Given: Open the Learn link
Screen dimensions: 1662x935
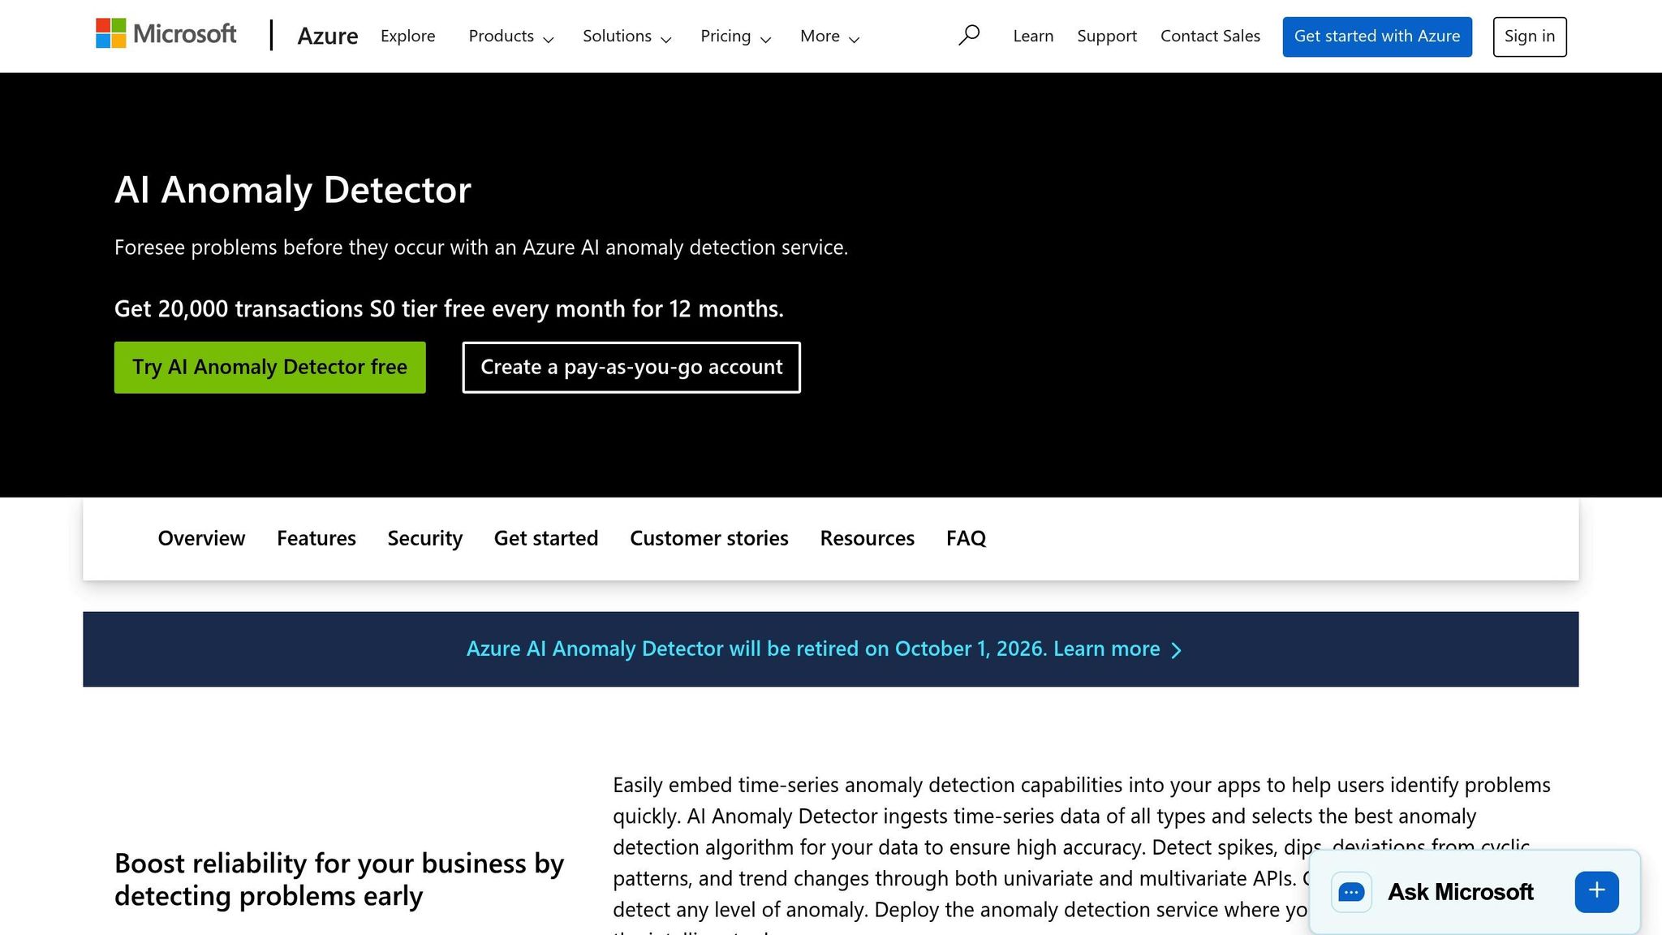Looking at the screenshot, I should [1032, 36].
